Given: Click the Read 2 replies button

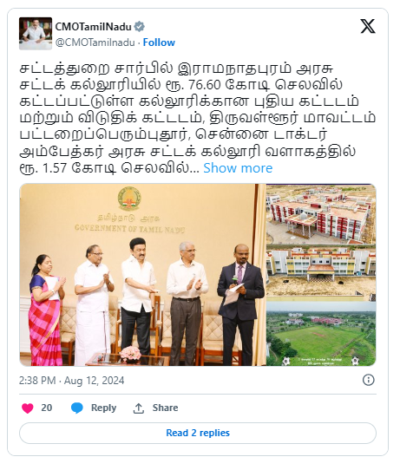Looking at the screenshot, I should point(198,433).
